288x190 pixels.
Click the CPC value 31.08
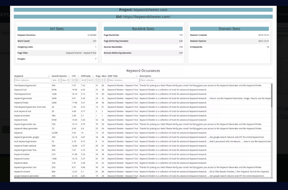[x=75, y=155]
